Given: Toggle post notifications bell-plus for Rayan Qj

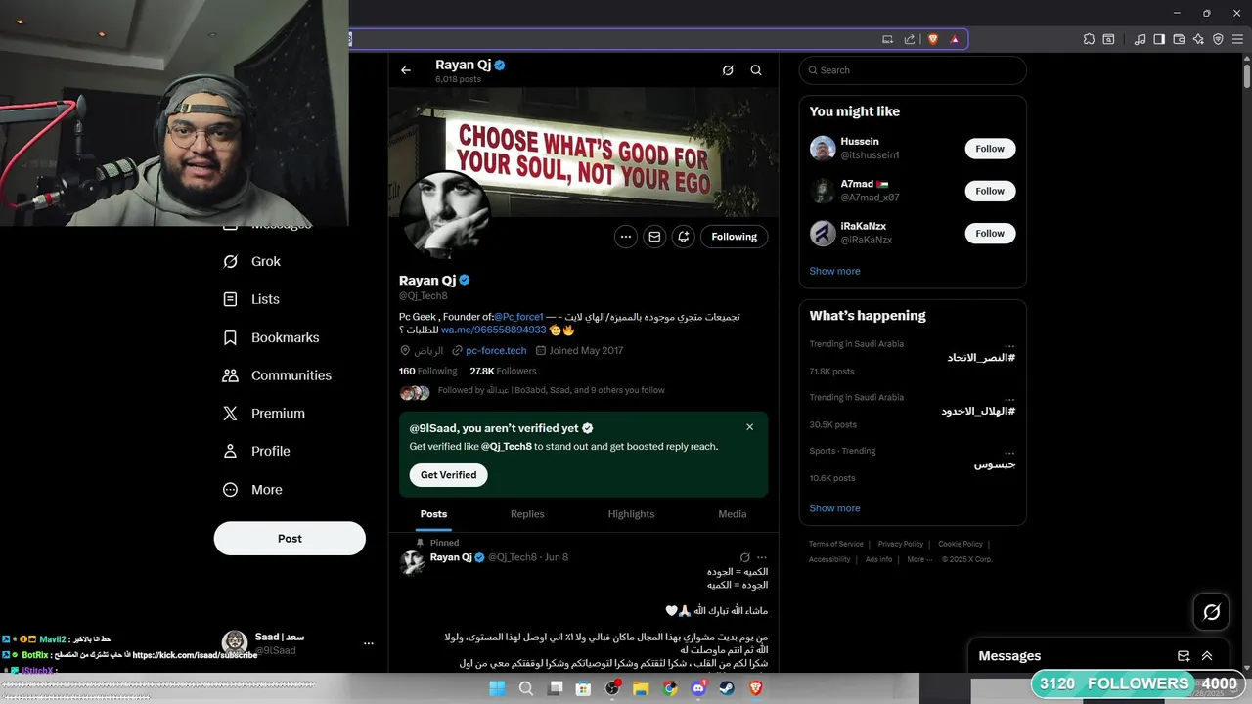Looking at the screenshot, I should pyautogui.click(x=683, y=237).
